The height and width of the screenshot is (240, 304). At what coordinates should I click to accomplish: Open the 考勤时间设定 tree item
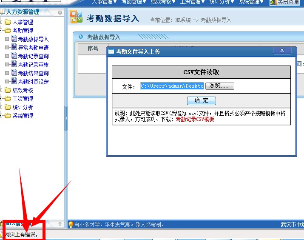pos(33,82)
